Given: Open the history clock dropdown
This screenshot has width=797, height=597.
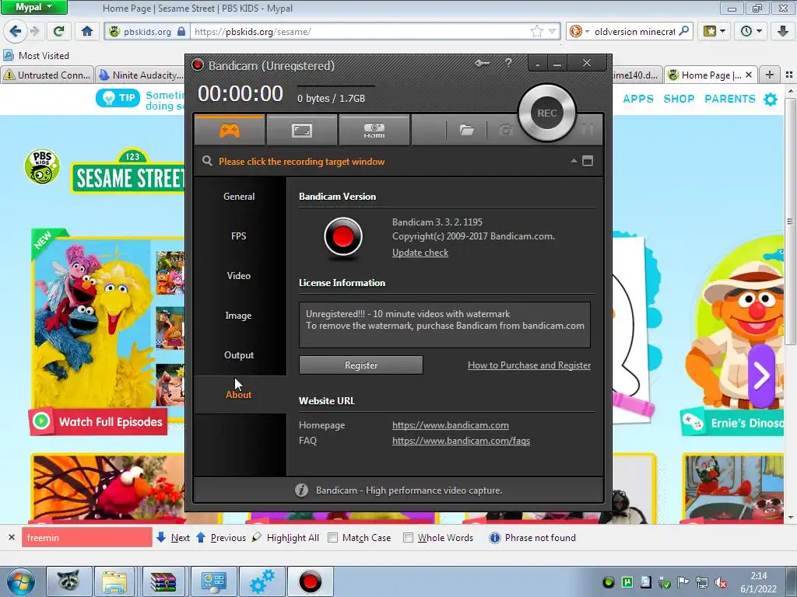Looking at the screenshot, I should pyautogui.click(x=751, y=31).
